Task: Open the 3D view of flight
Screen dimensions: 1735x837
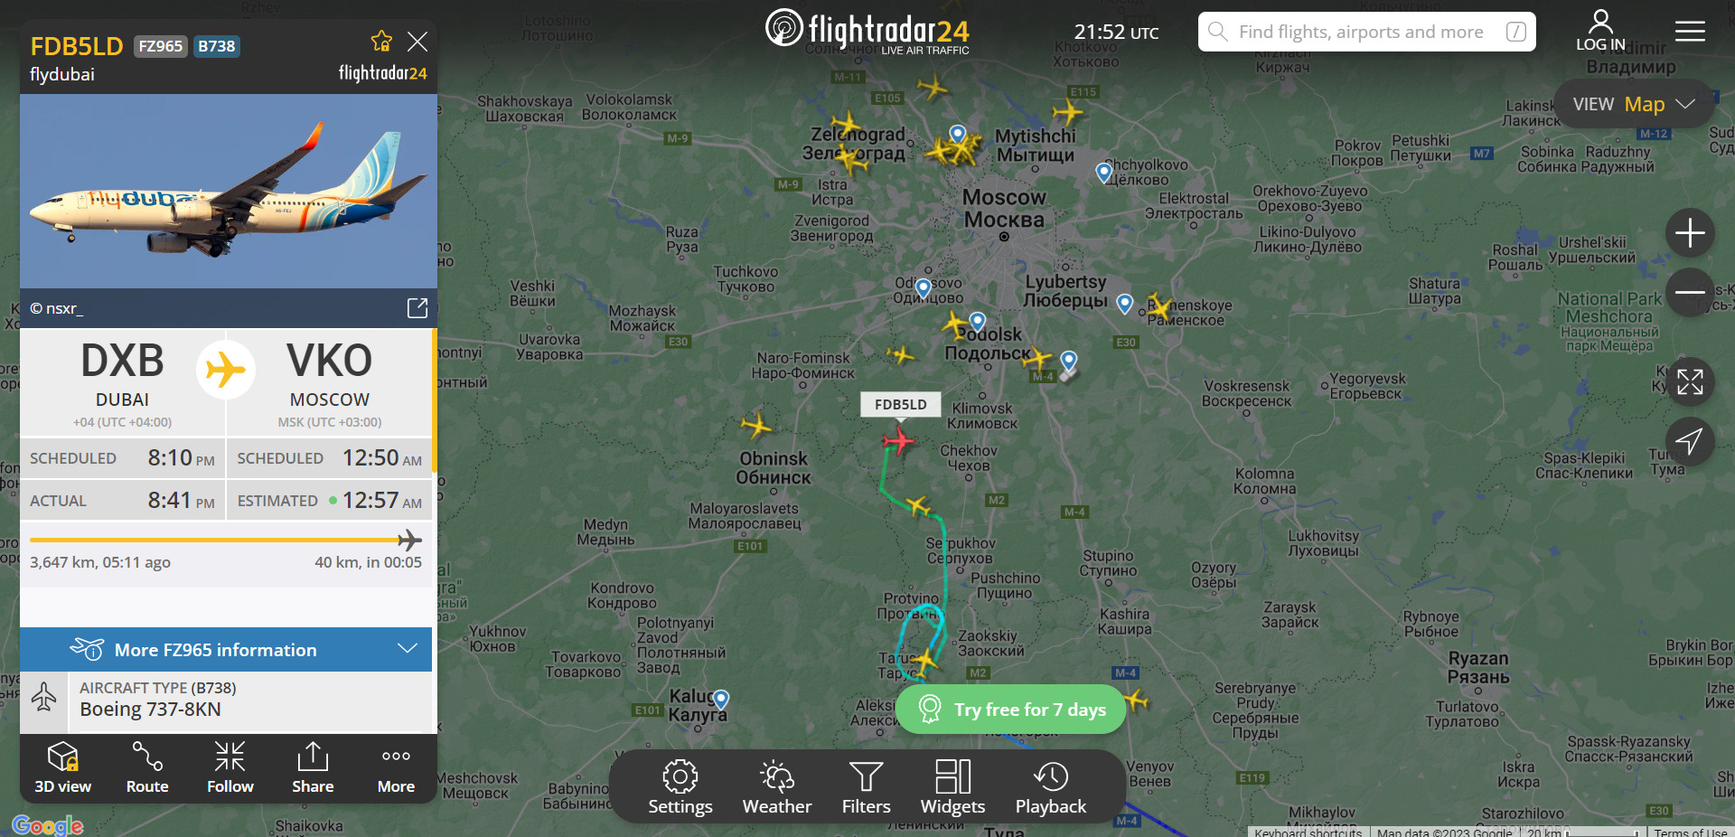Action: point(62,768)
